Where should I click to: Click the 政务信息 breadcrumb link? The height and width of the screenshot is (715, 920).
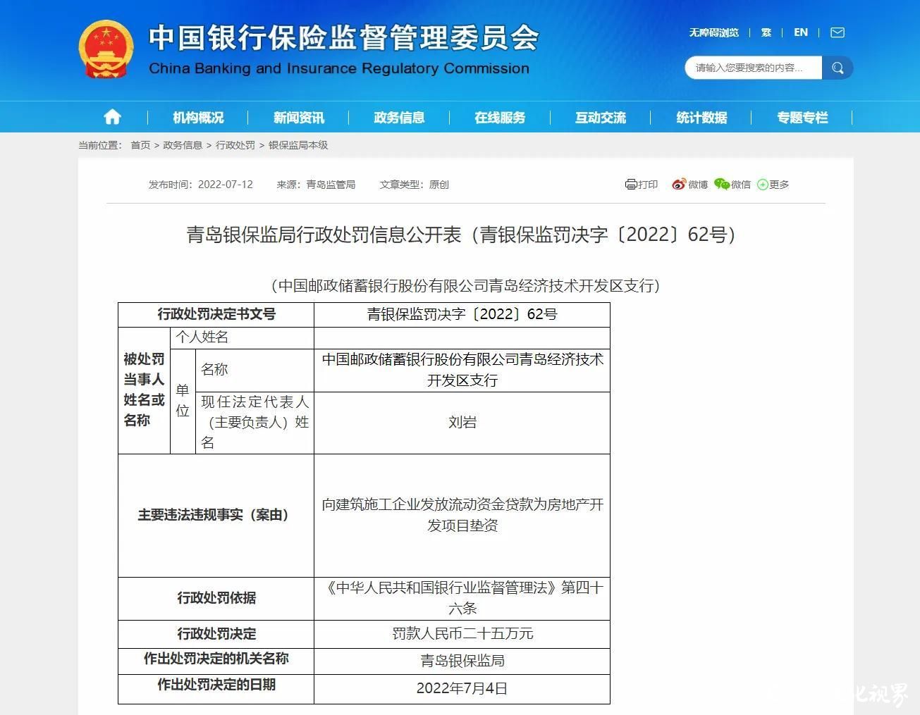183,145
